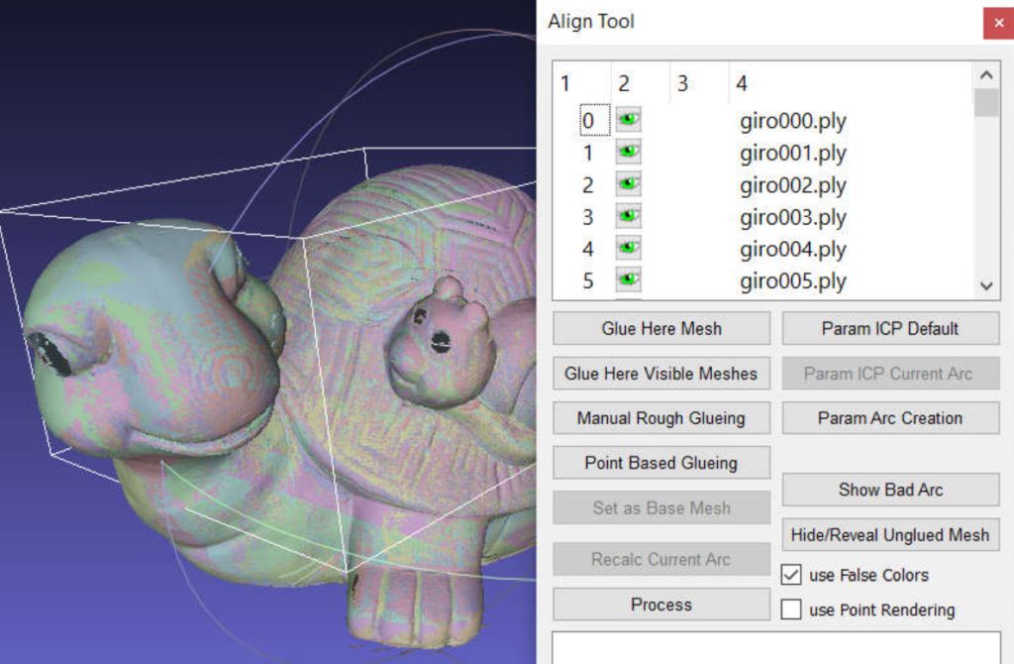This screenshot has height=664, width=1014.
Task: Click the Glue Here Mesh button
Action: coord(660,328)
